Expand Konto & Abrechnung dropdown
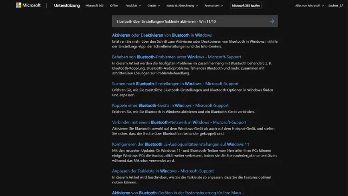This screenshot has width=348, height=196. (x=182, y=6)
